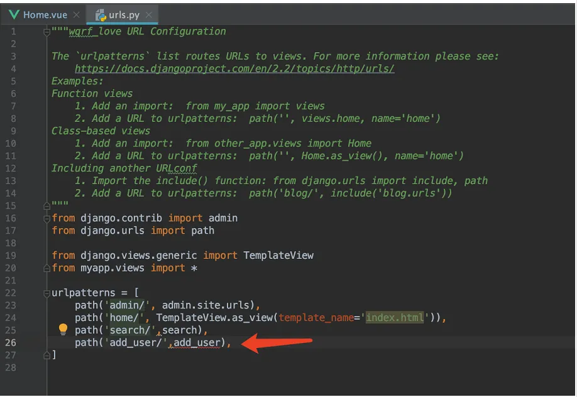Collapse the docstring end fold marker at line 15
577x397 pixels.
pyautogui.click(x=47, y=205)
